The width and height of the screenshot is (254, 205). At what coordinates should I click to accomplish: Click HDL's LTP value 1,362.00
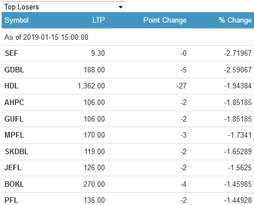pos(91,86)
